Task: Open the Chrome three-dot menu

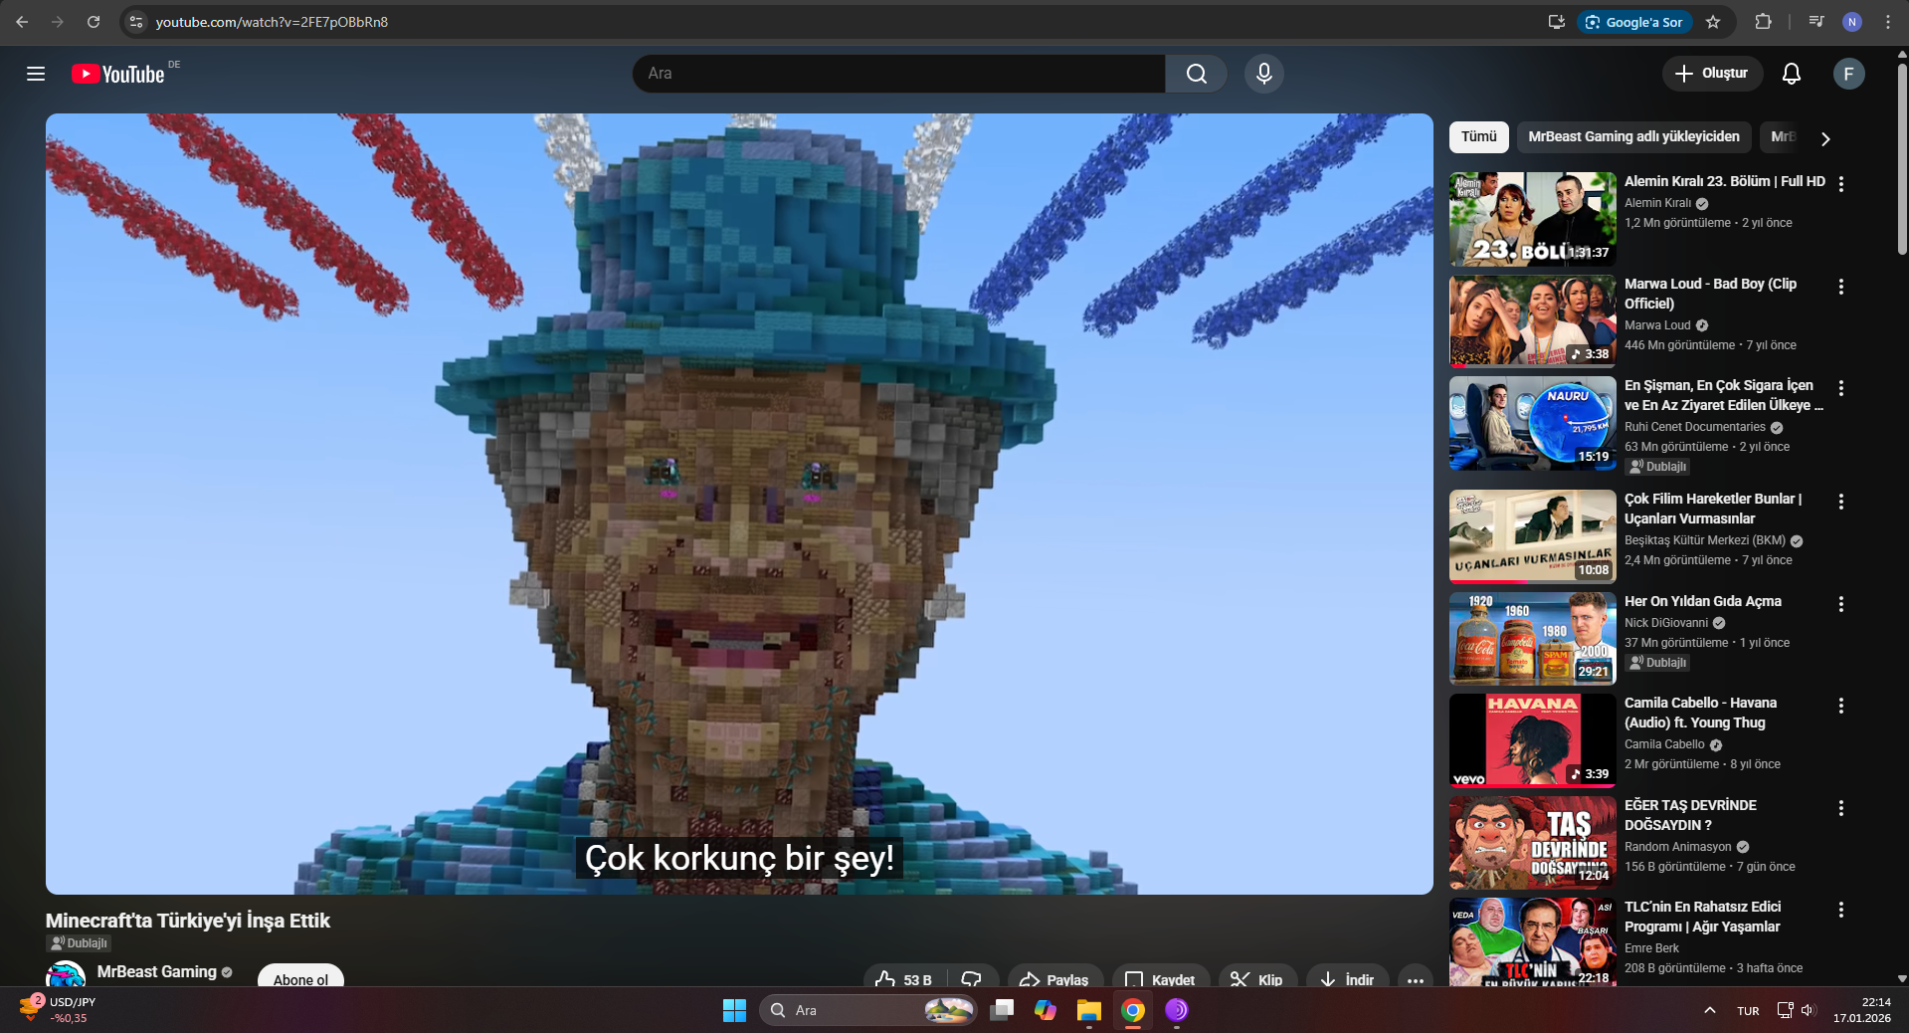Action: click(1887, 22)
